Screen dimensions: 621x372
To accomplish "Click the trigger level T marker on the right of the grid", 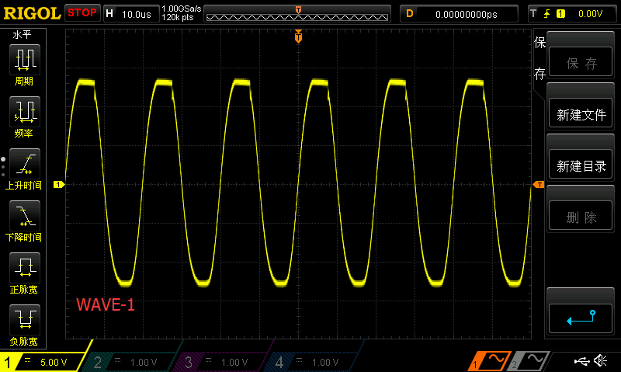I will coord(539,185).
